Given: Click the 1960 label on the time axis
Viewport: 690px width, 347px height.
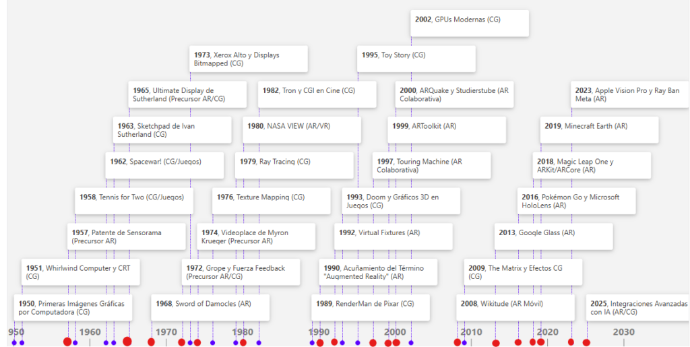Looking at the screenshot, I should tap(90, 332).
